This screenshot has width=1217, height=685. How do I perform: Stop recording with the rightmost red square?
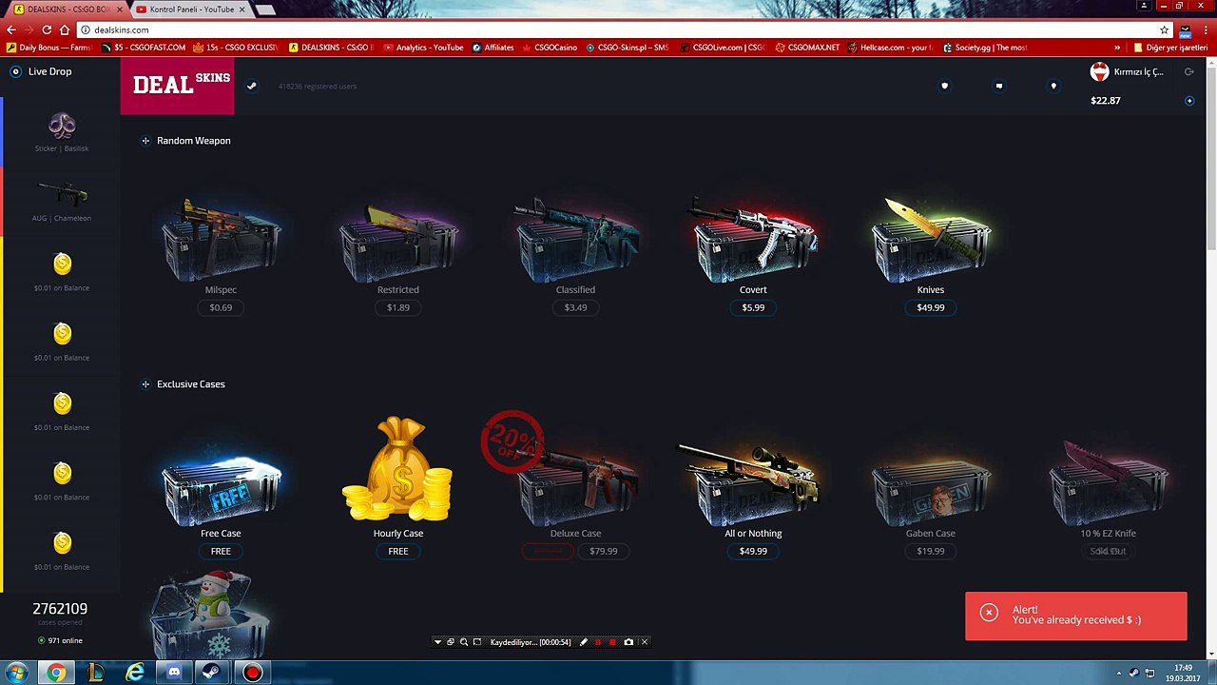[613, 642]
